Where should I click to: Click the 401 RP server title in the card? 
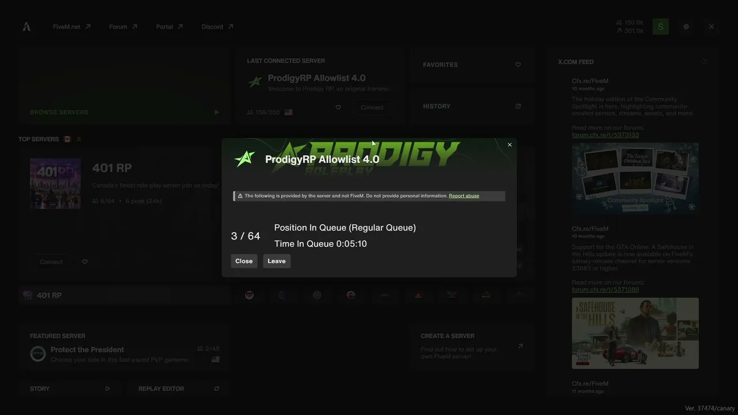[112, 168]
